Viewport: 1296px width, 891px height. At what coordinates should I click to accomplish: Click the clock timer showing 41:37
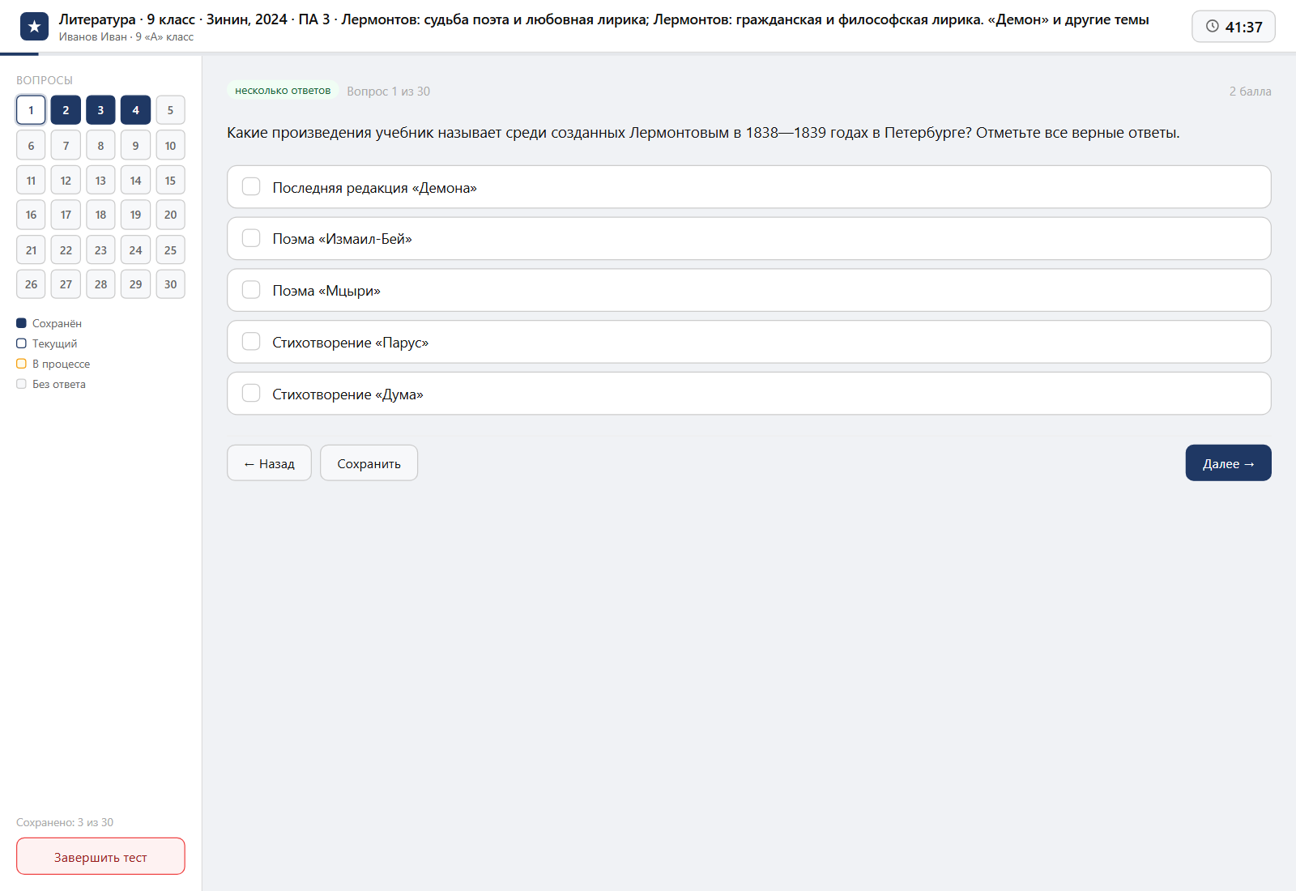tap(1234, 27)
